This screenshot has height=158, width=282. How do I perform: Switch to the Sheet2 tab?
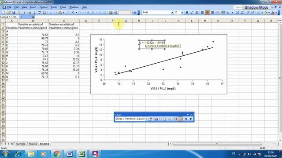33,144
